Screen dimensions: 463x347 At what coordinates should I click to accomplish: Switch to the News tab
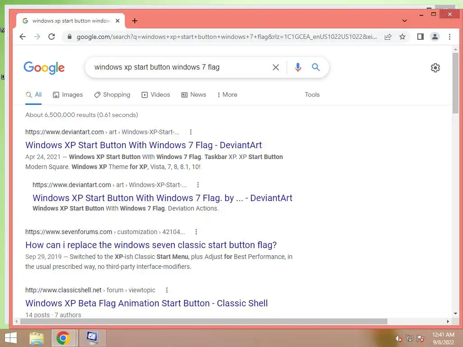(x=194, y=95)
